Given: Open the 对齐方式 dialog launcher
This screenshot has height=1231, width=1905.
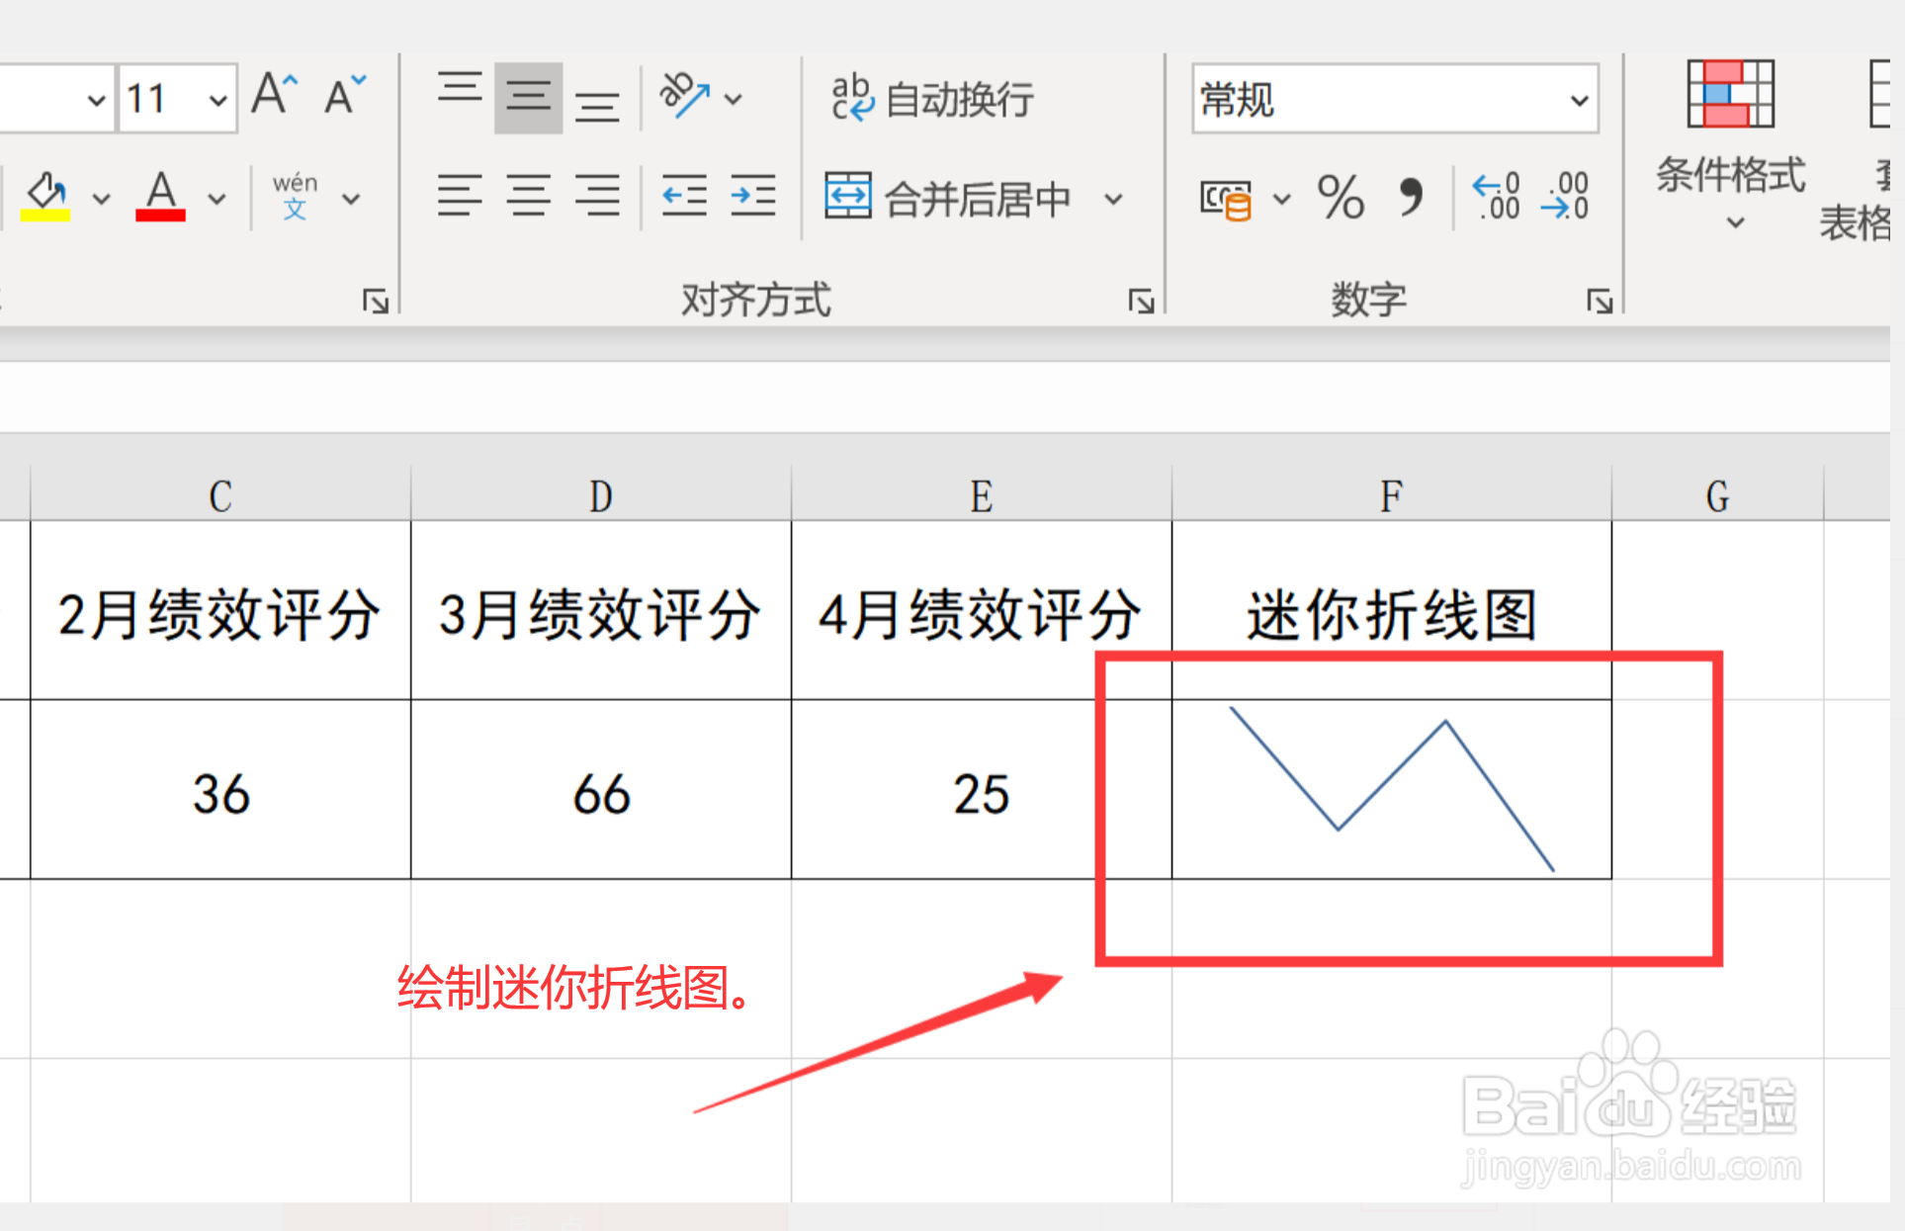Looking at the screenshot, I should [1142, 300].
